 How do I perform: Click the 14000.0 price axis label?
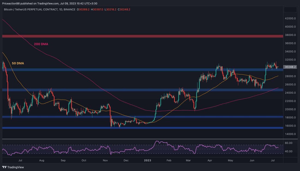point(290,134)
